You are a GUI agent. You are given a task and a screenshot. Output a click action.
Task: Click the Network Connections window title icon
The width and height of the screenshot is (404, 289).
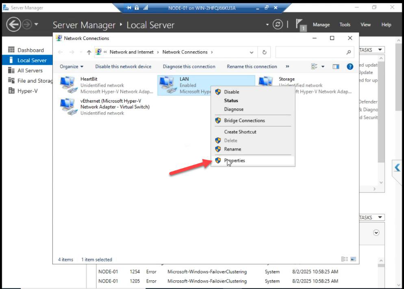[59, 38]
